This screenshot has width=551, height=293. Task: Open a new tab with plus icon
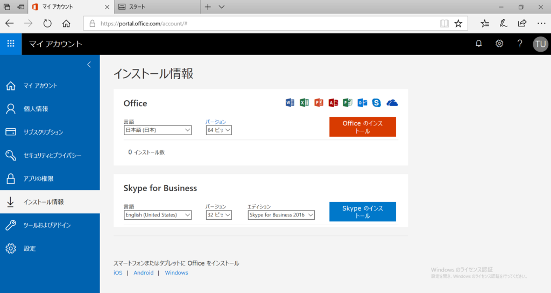208,6
